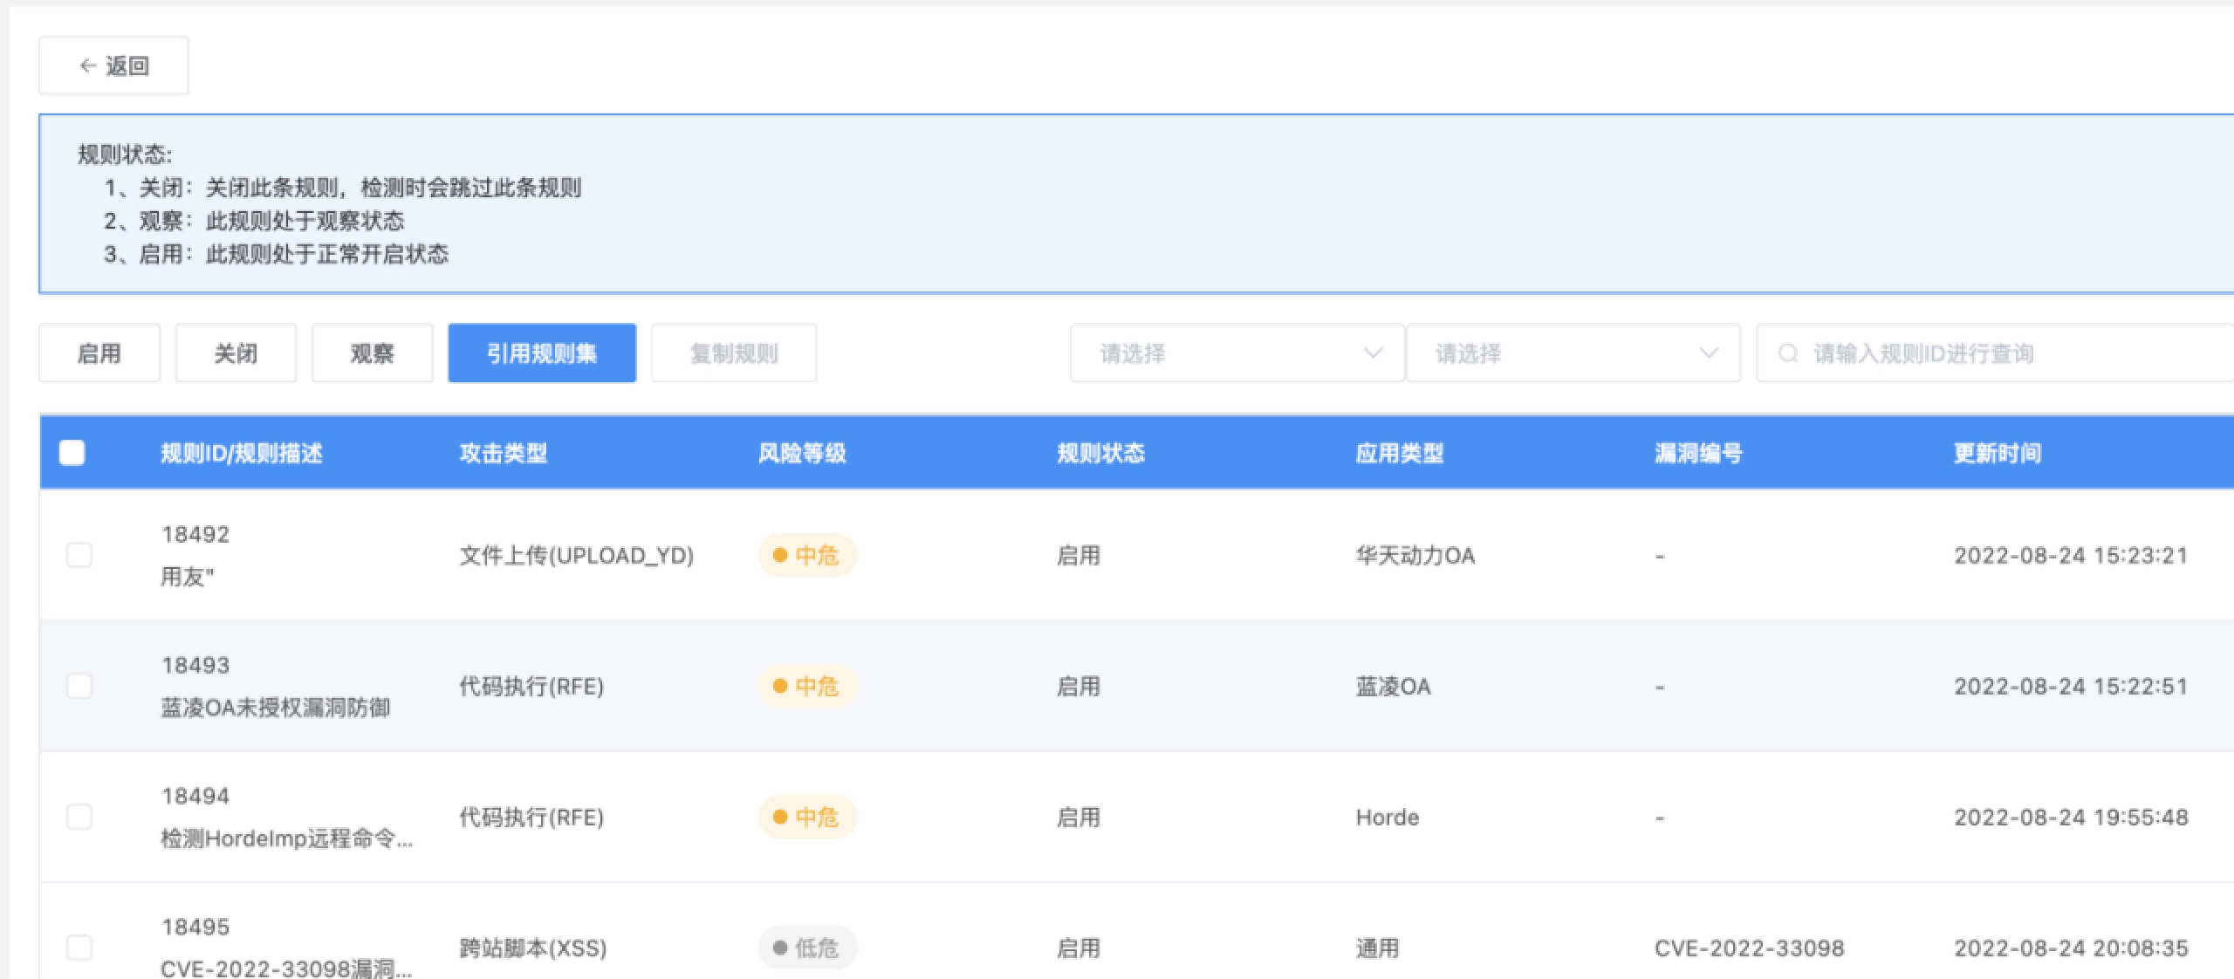Image resolution: width=2234 pixels, height=979 pixels.
Task: Click the 观察 observe button
Action: point(373,353)
